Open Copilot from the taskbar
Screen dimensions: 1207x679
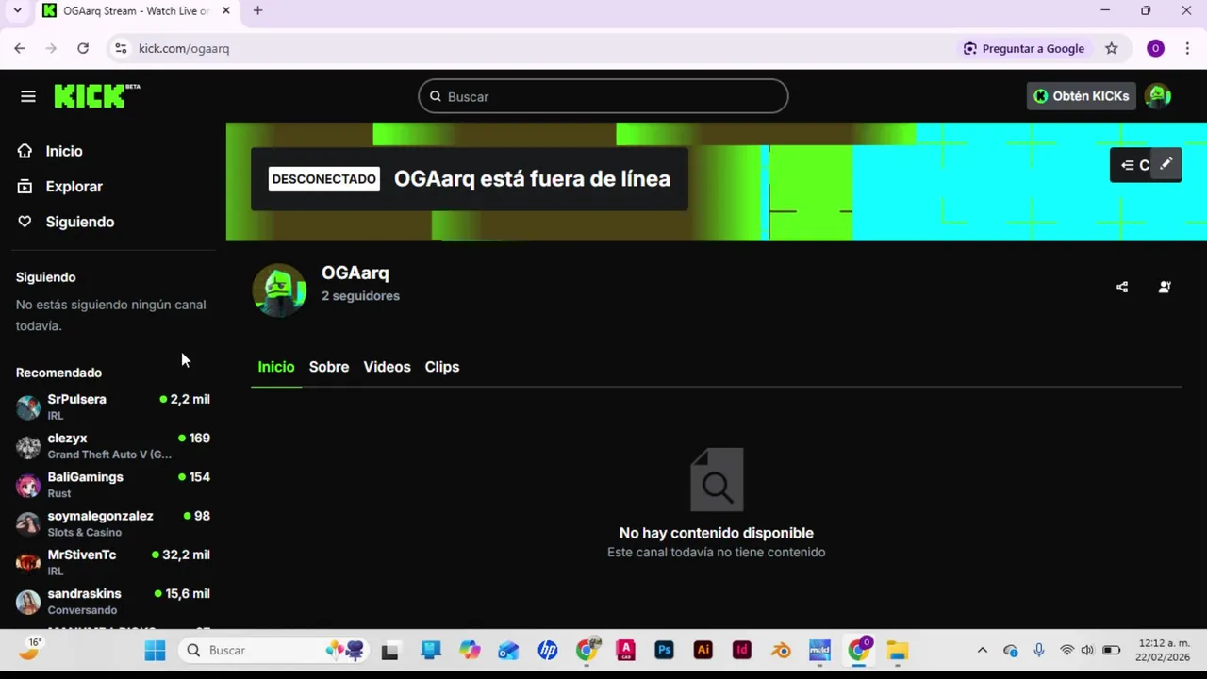point(470,651)
